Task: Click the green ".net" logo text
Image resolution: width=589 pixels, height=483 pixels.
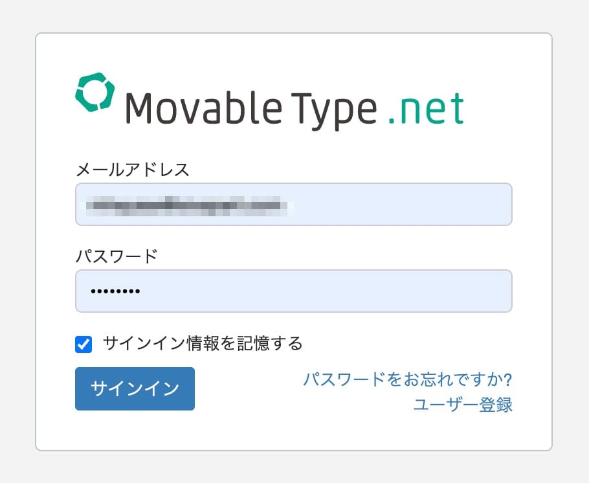Action: (x=426, y=108)
